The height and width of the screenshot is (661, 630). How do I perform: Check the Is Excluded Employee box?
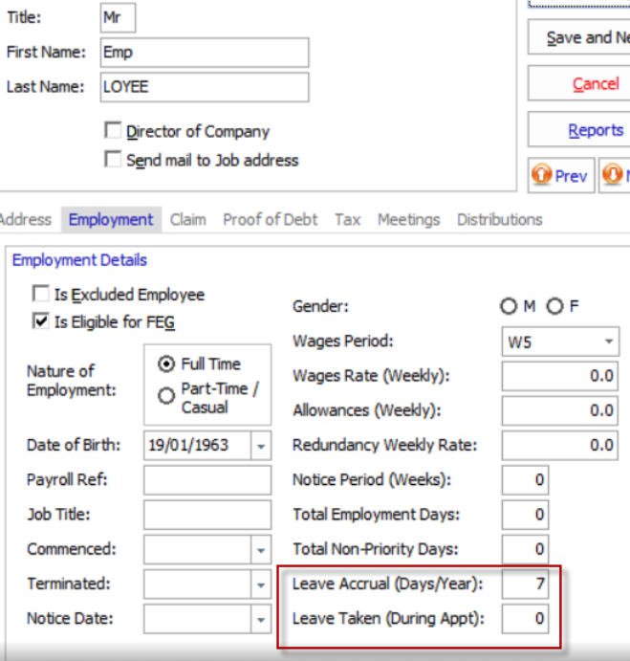[41, 295]
